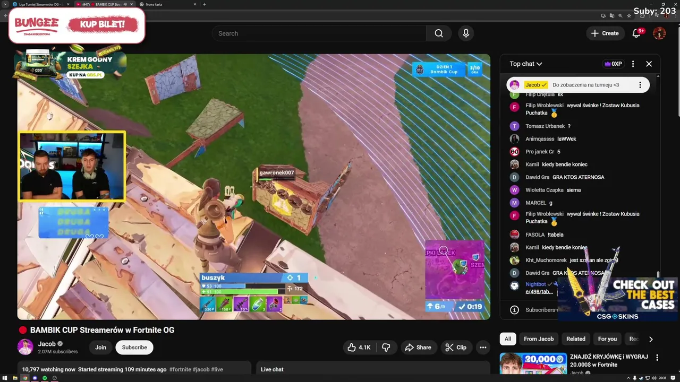Open menu for pinned Jacob message
This screenshot has width=680, height=382.
point(640,85)
